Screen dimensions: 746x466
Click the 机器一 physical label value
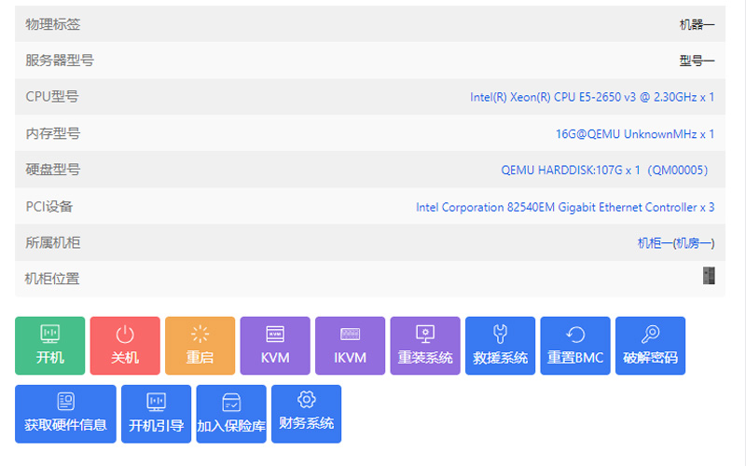click(x=696, y=24)
